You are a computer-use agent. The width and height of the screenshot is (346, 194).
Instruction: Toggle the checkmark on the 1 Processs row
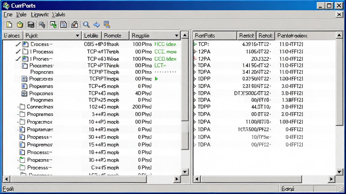[x=18, y=52]
